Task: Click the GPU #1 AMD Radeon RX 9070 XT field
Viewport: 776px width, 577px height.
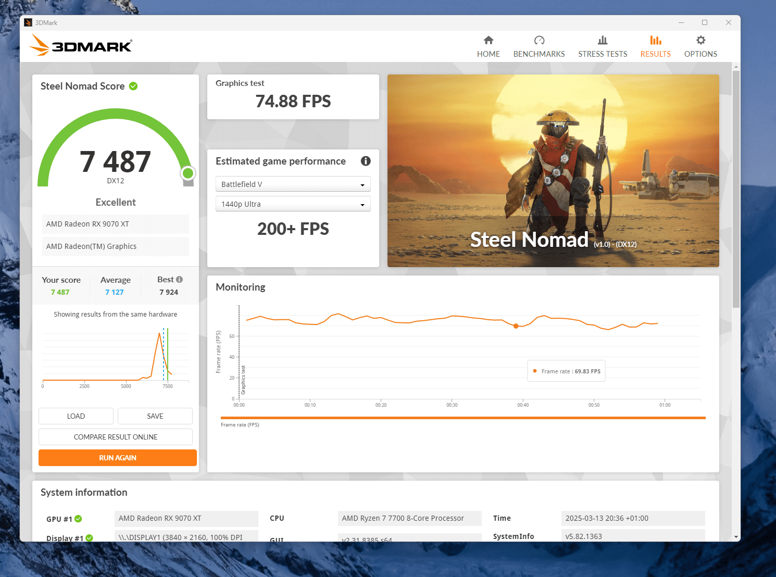Action: pos(186,518)
